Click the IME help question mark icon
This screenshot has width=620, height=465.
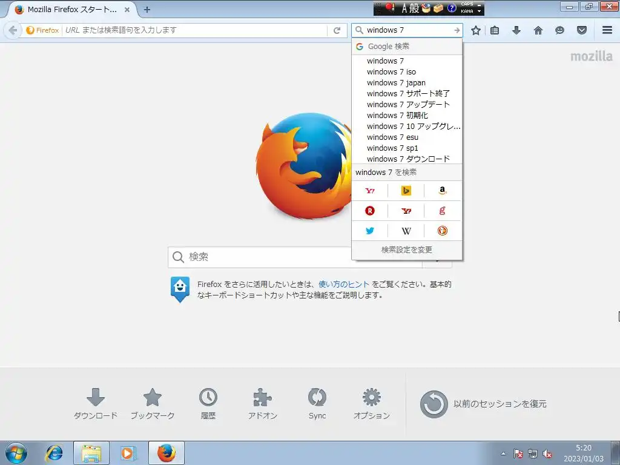[452, 8]
